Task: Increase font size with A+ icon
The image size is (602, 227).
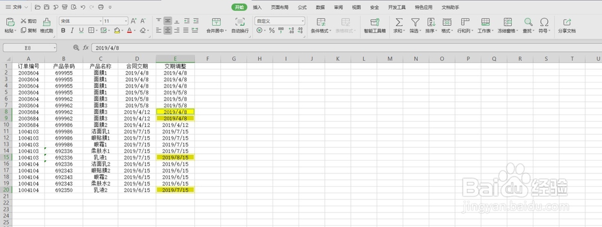Action: 134,21
